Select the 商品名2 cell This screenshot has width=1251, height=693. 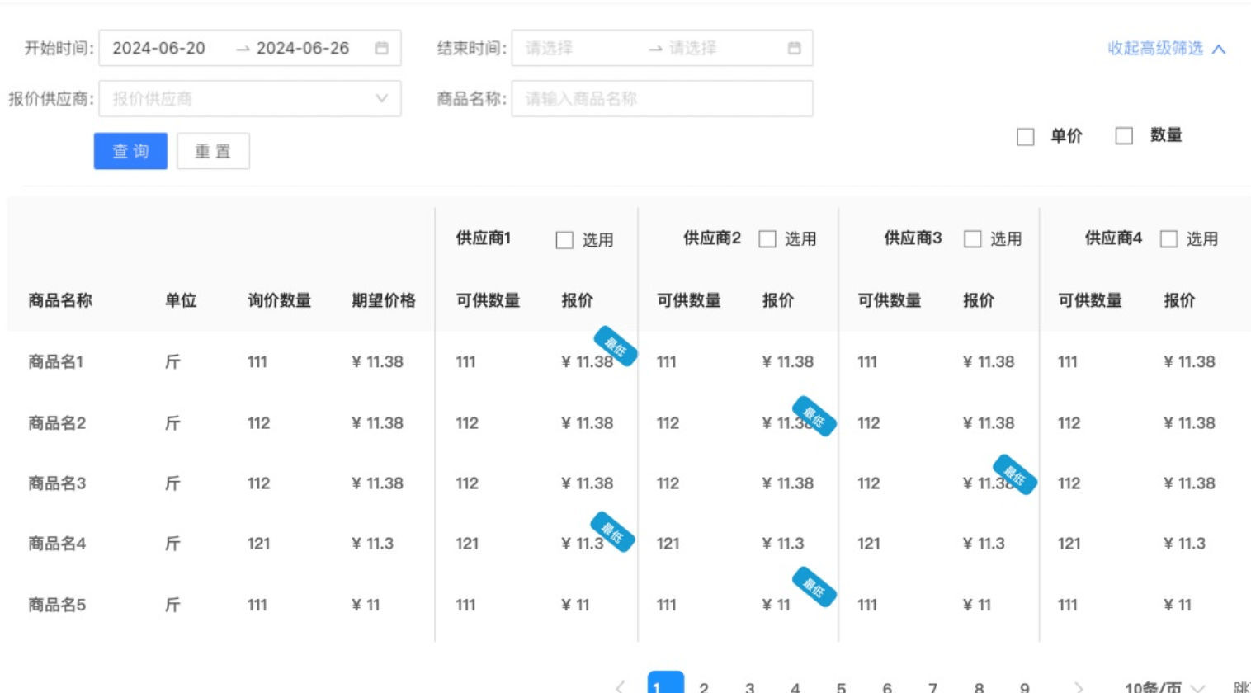click(x=57, y=423)
